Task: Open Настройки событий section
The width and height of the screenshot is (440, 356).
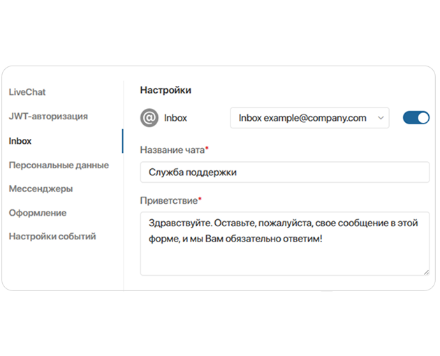Action: [52, 237]
